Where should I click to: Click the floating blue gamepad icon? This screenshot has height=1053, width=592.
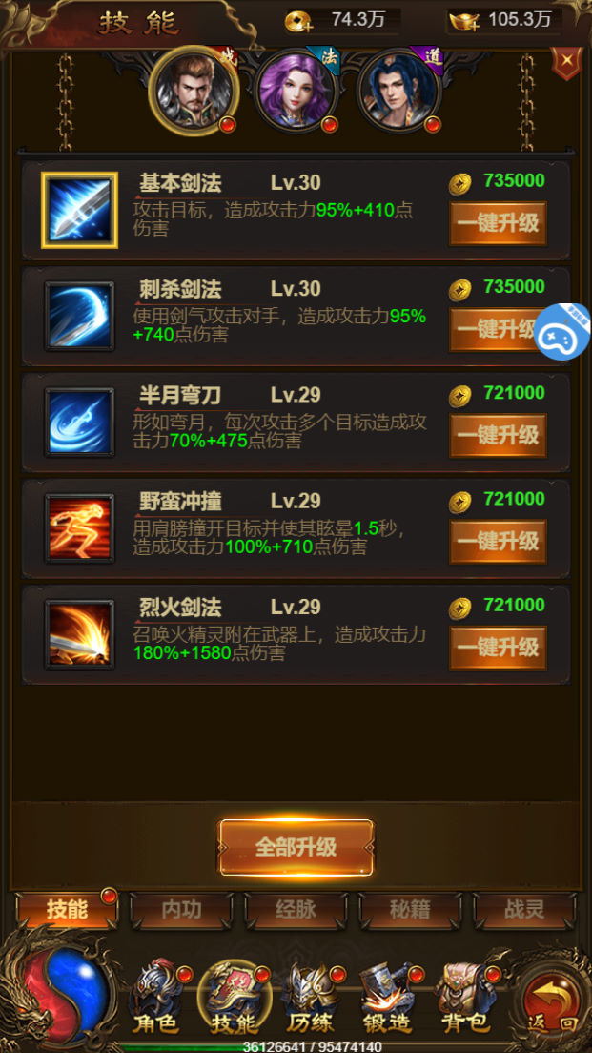tap(562, 332)
